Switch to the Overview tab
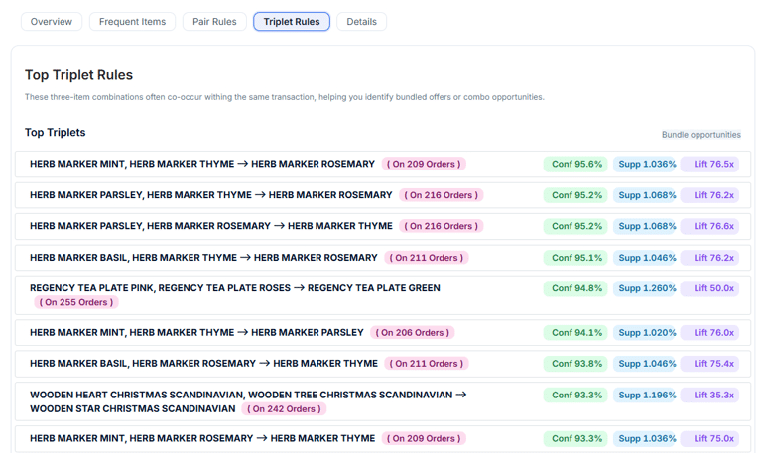The width and height of the screenshot is (762, 453). [52, 22]
